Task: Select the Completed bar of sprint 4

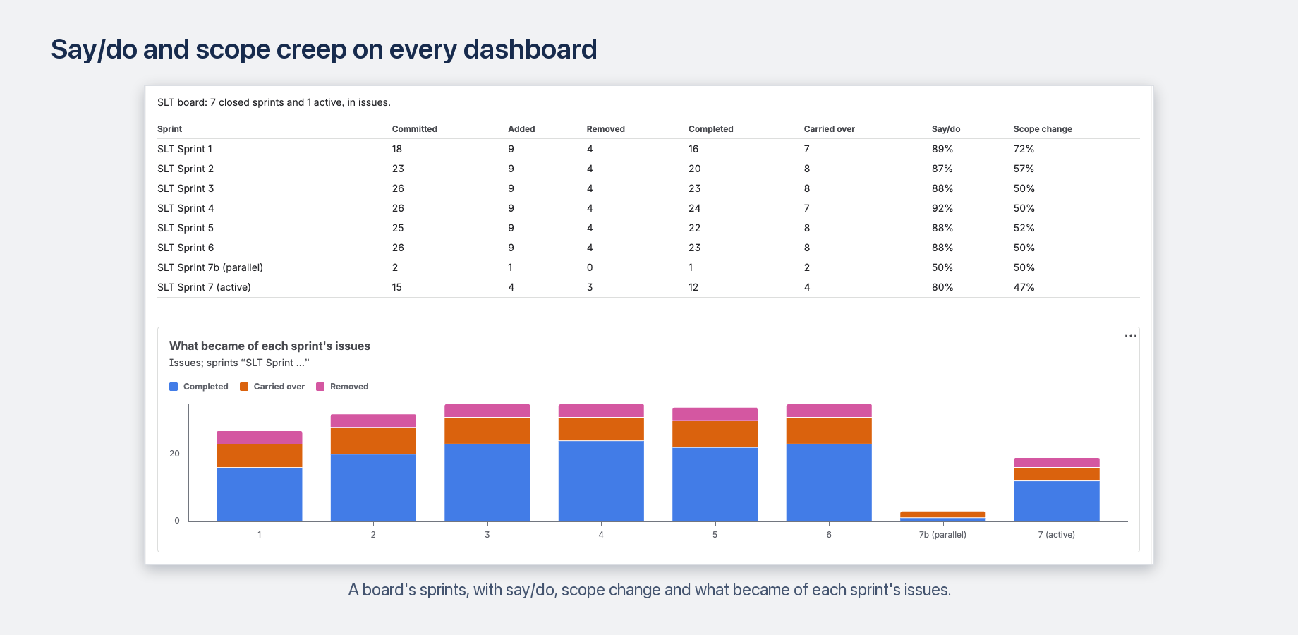Action: 601,481
